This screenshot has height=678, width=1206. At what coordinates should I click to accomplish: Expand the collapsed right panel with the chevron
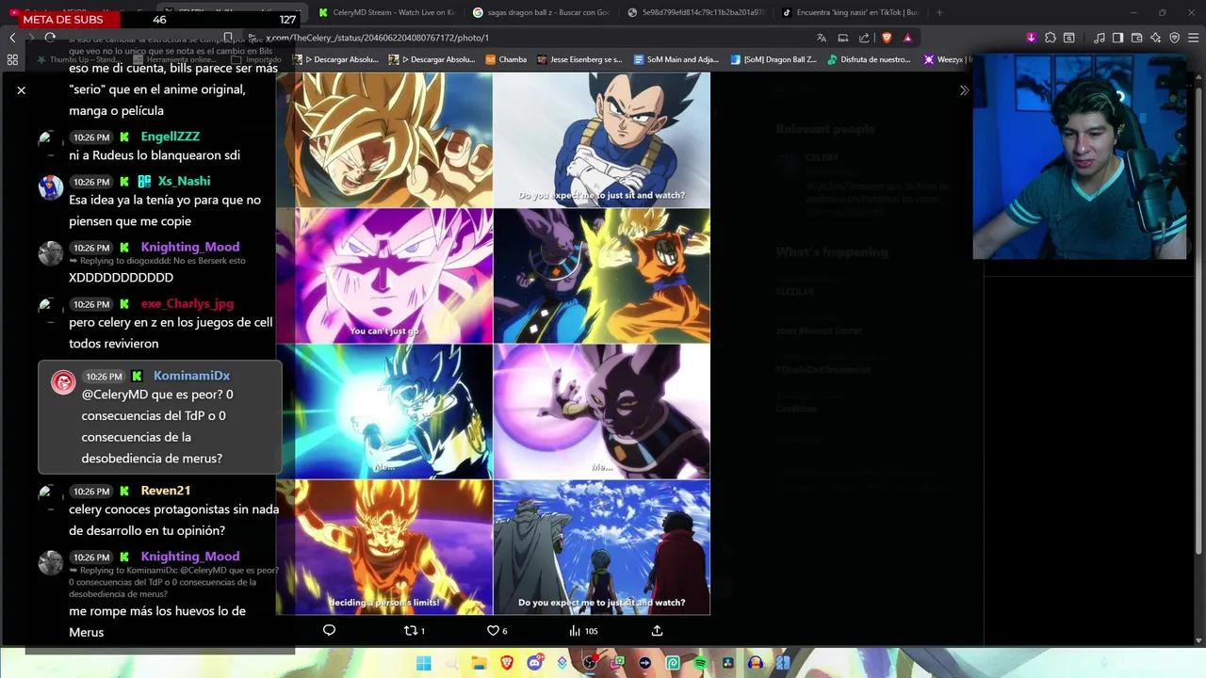point(964,89)
